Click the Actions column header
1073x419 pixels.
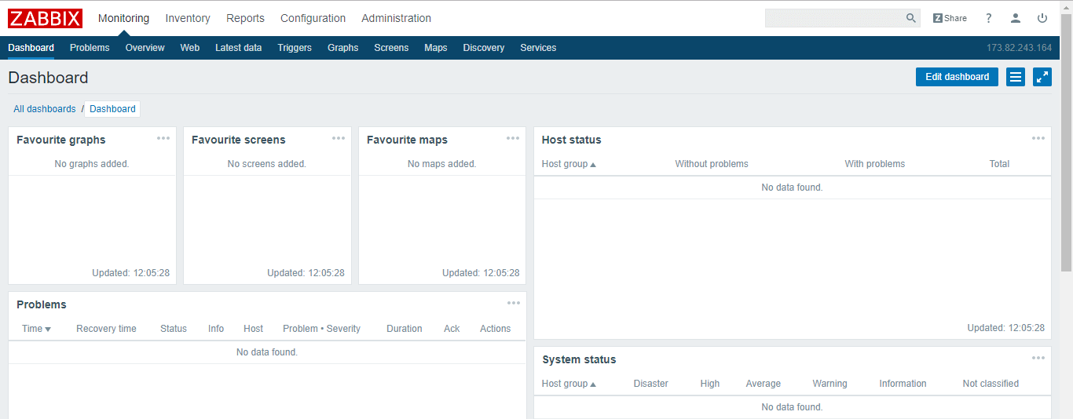(496, 329)
